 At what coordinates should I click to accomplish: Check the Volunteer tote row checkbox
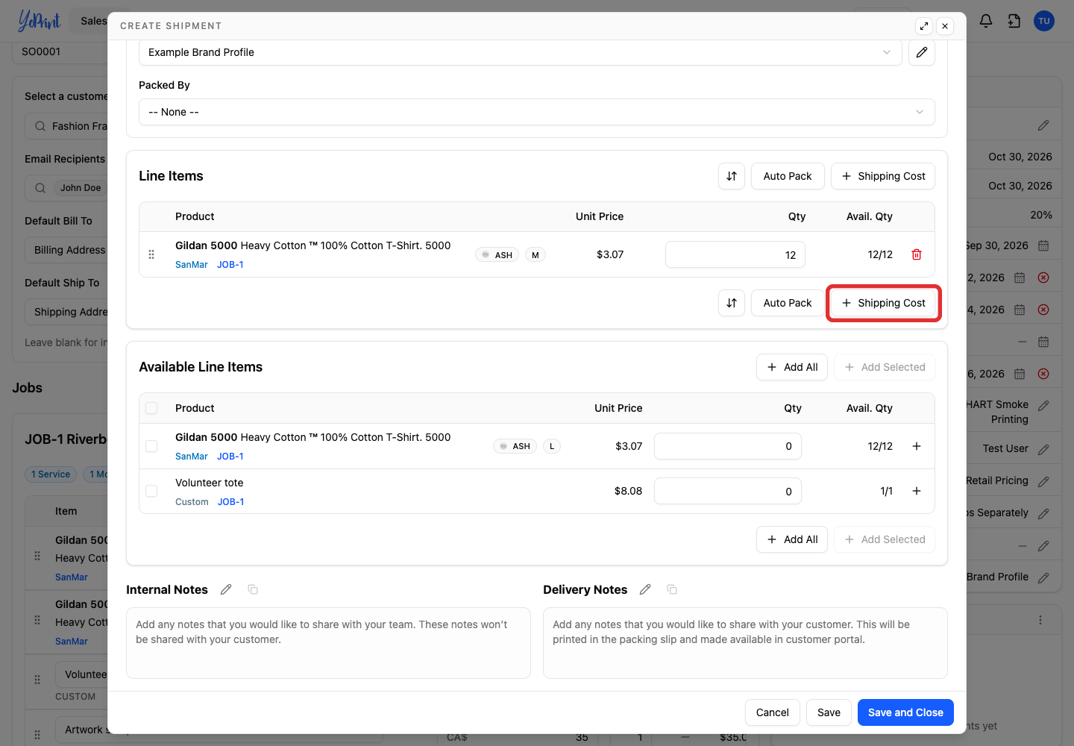(x=151, y=491)
